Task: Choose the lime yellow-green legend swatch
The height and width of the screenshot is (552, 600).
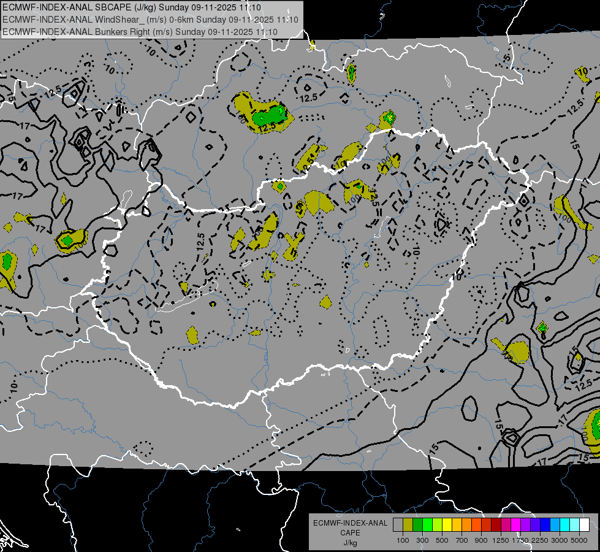Action: [437, 525]
